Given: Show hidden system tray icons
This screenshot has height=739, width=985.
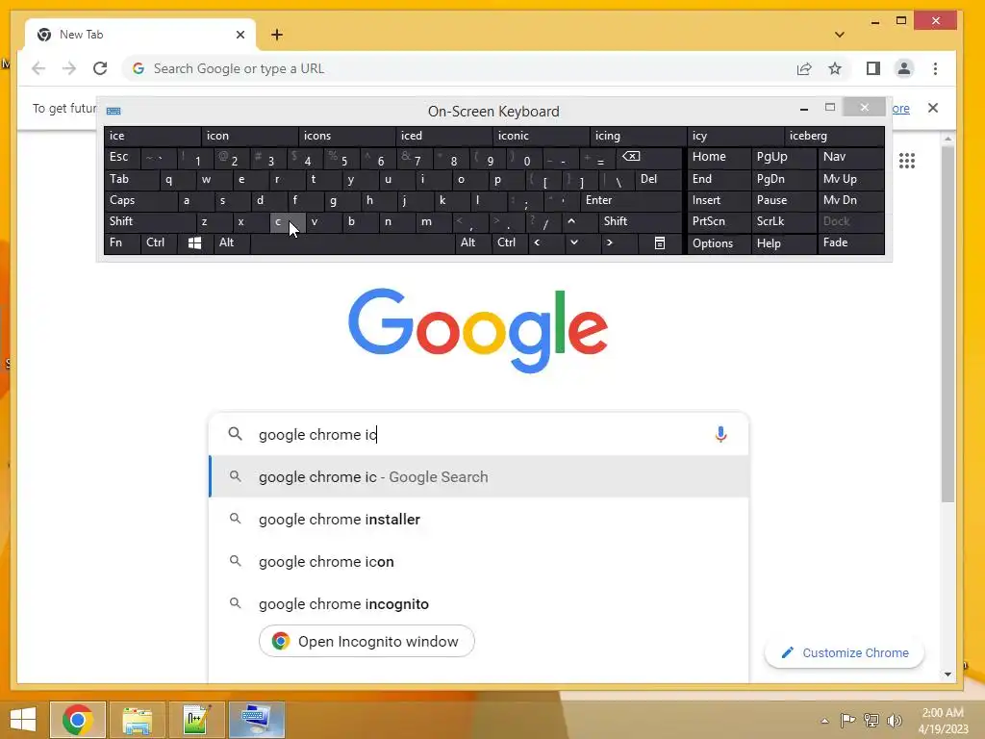Looking at the screenshot, I should [824, 721].
